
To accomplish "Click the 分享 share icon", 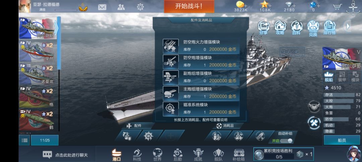I will [x=263, y=28].
